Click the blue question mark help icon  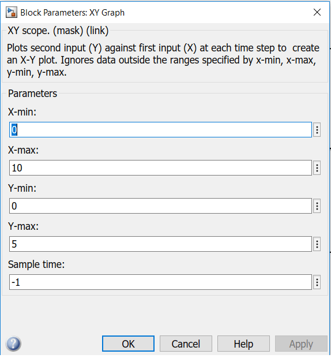[x=14, y=344]
